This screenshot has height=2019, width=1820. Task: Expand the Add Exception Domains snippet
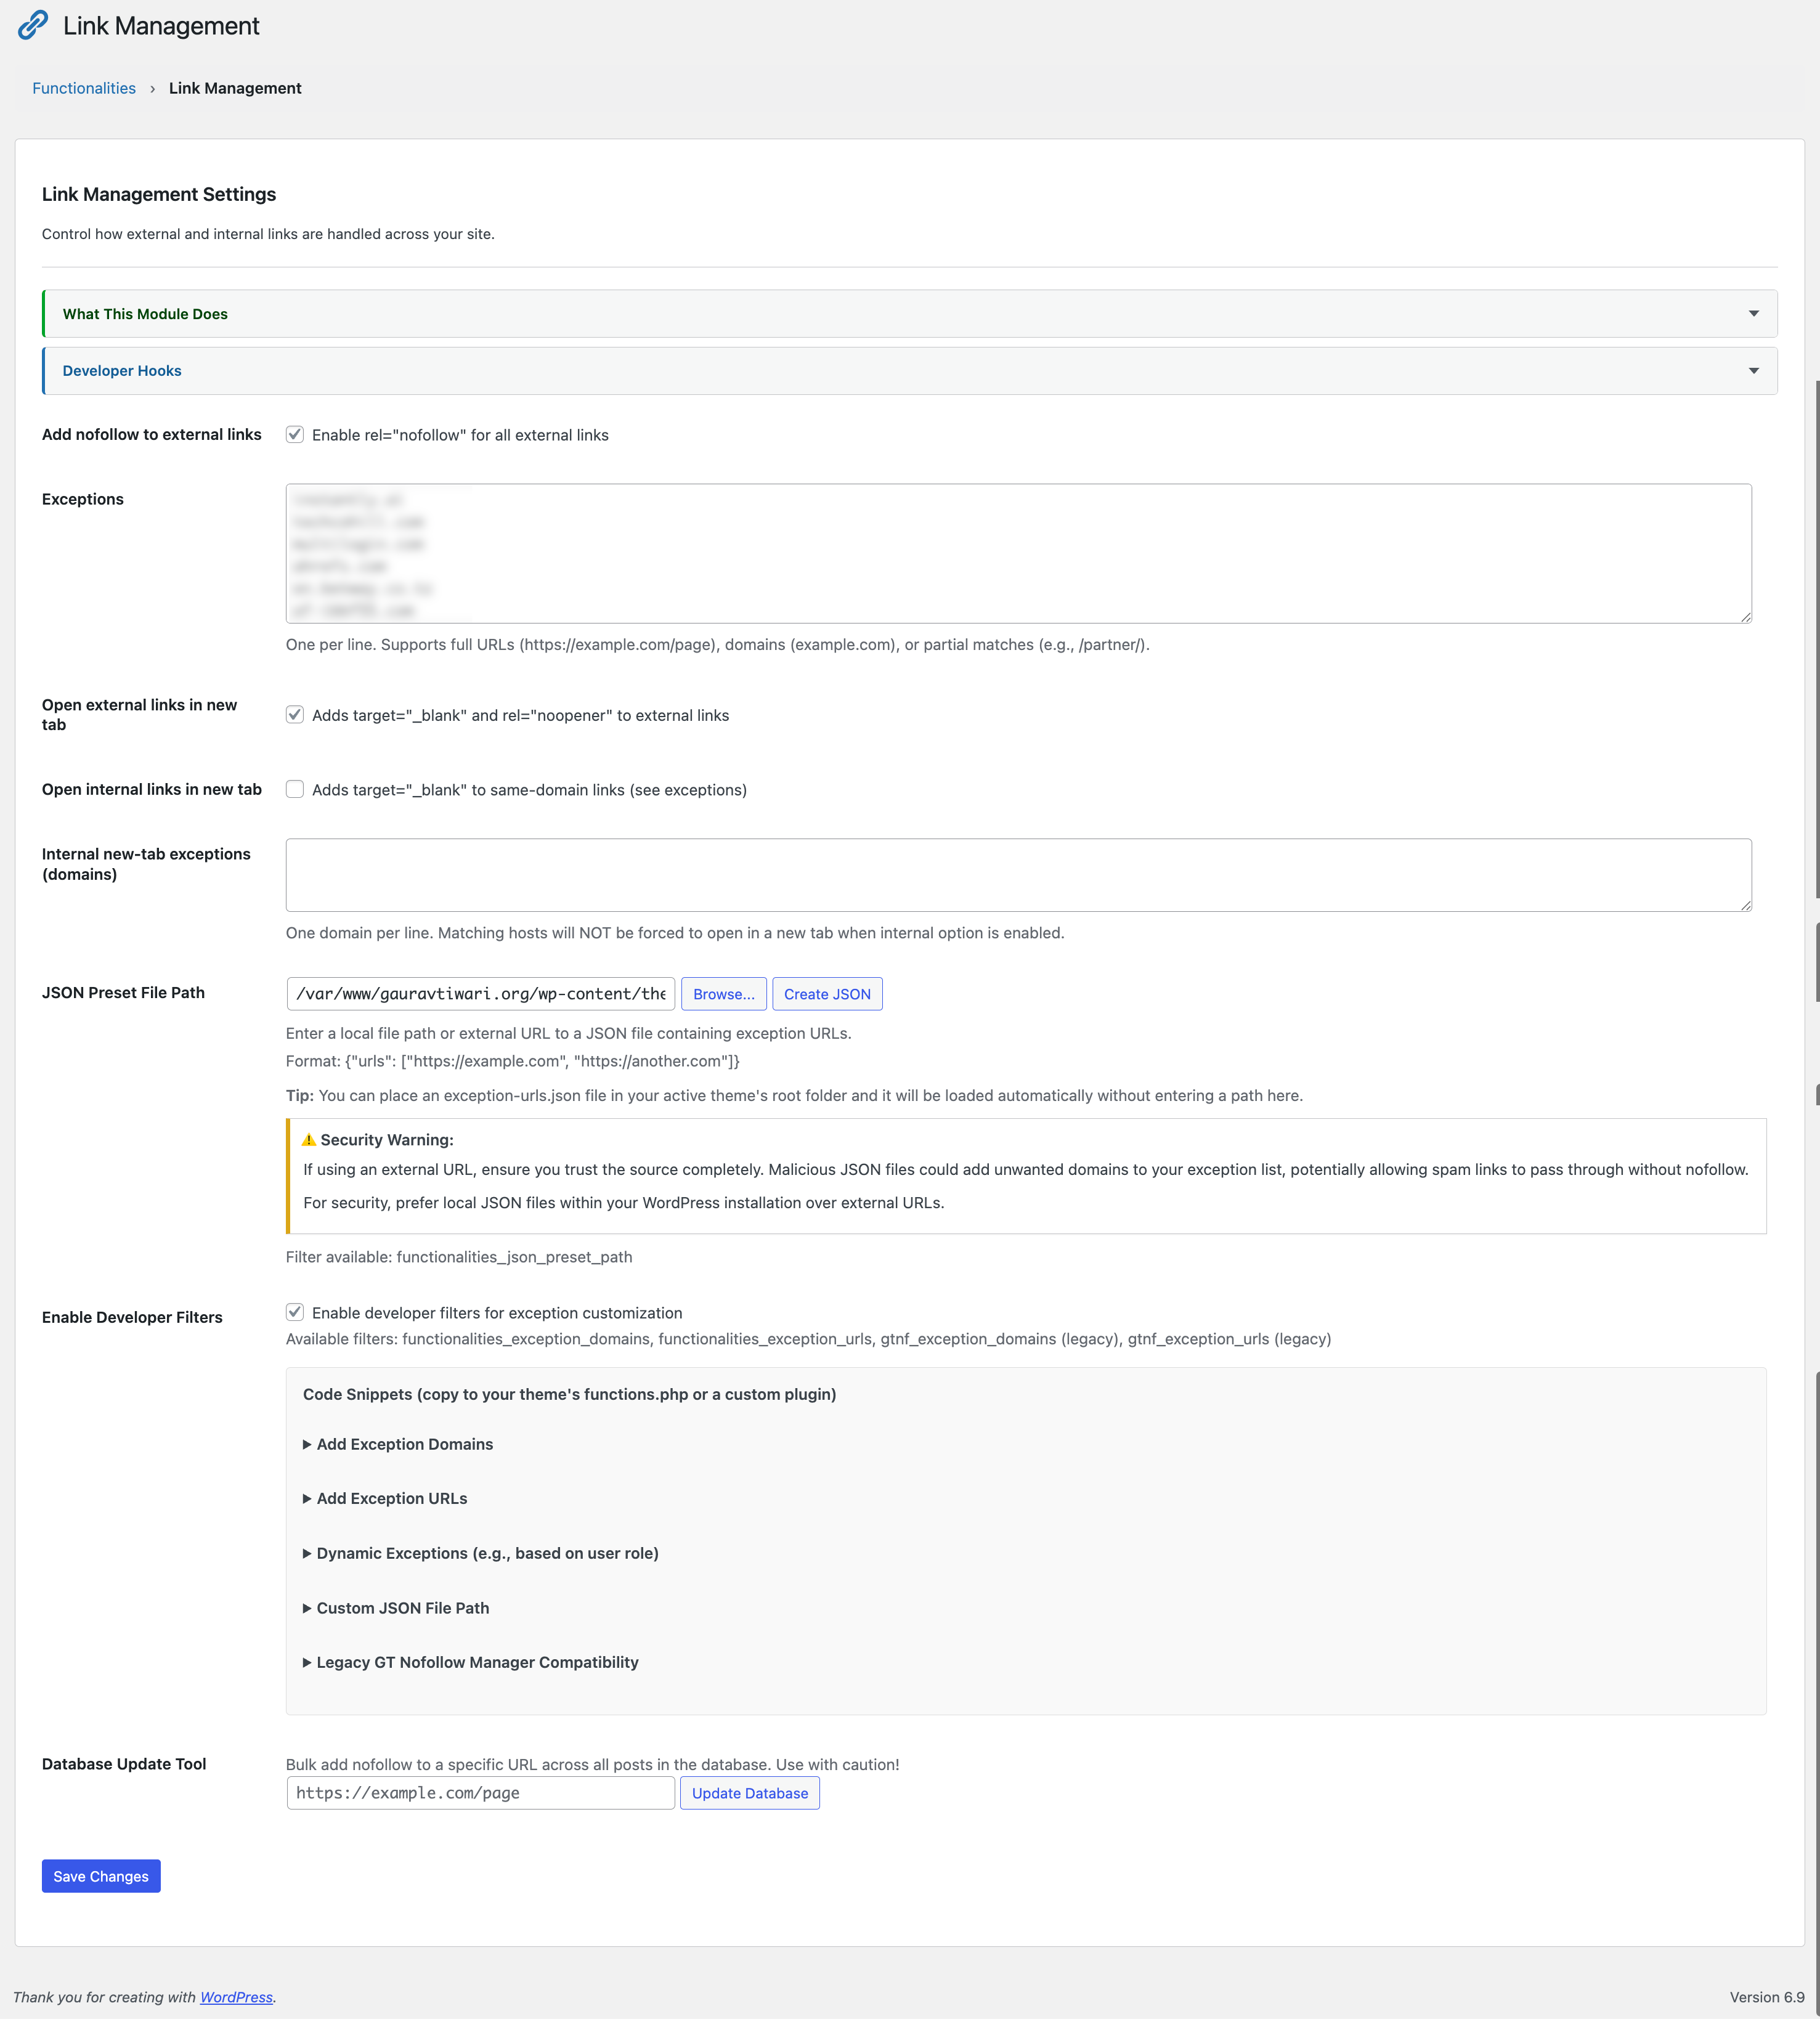click(x=404, y=1444)
